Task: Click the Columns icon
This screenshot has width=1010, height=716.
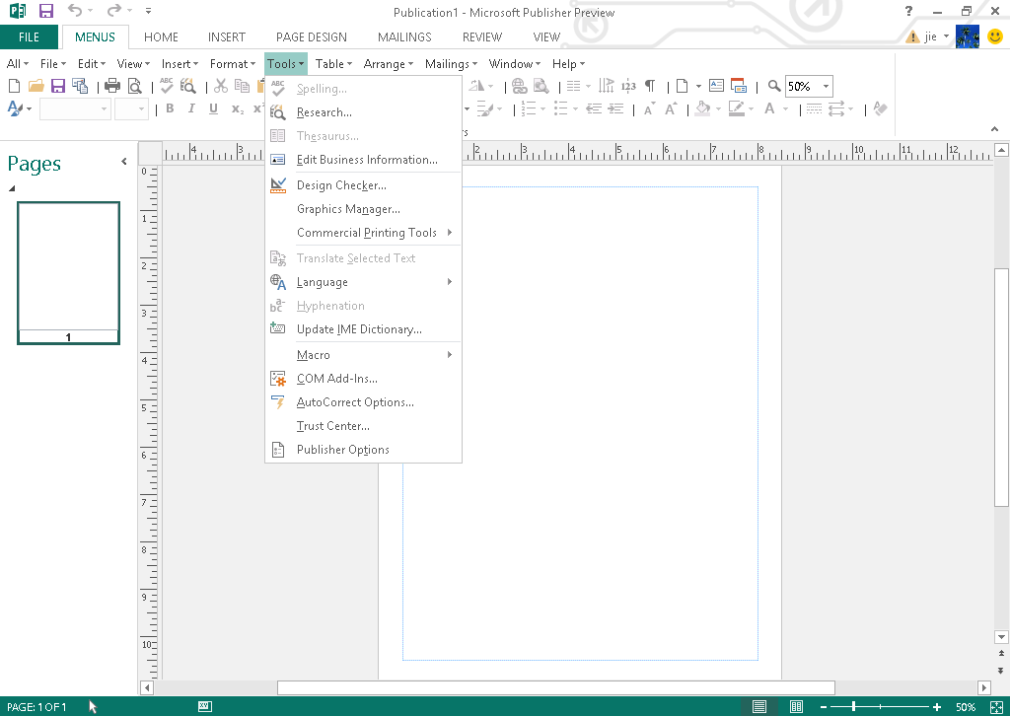Action: (574, 86)
